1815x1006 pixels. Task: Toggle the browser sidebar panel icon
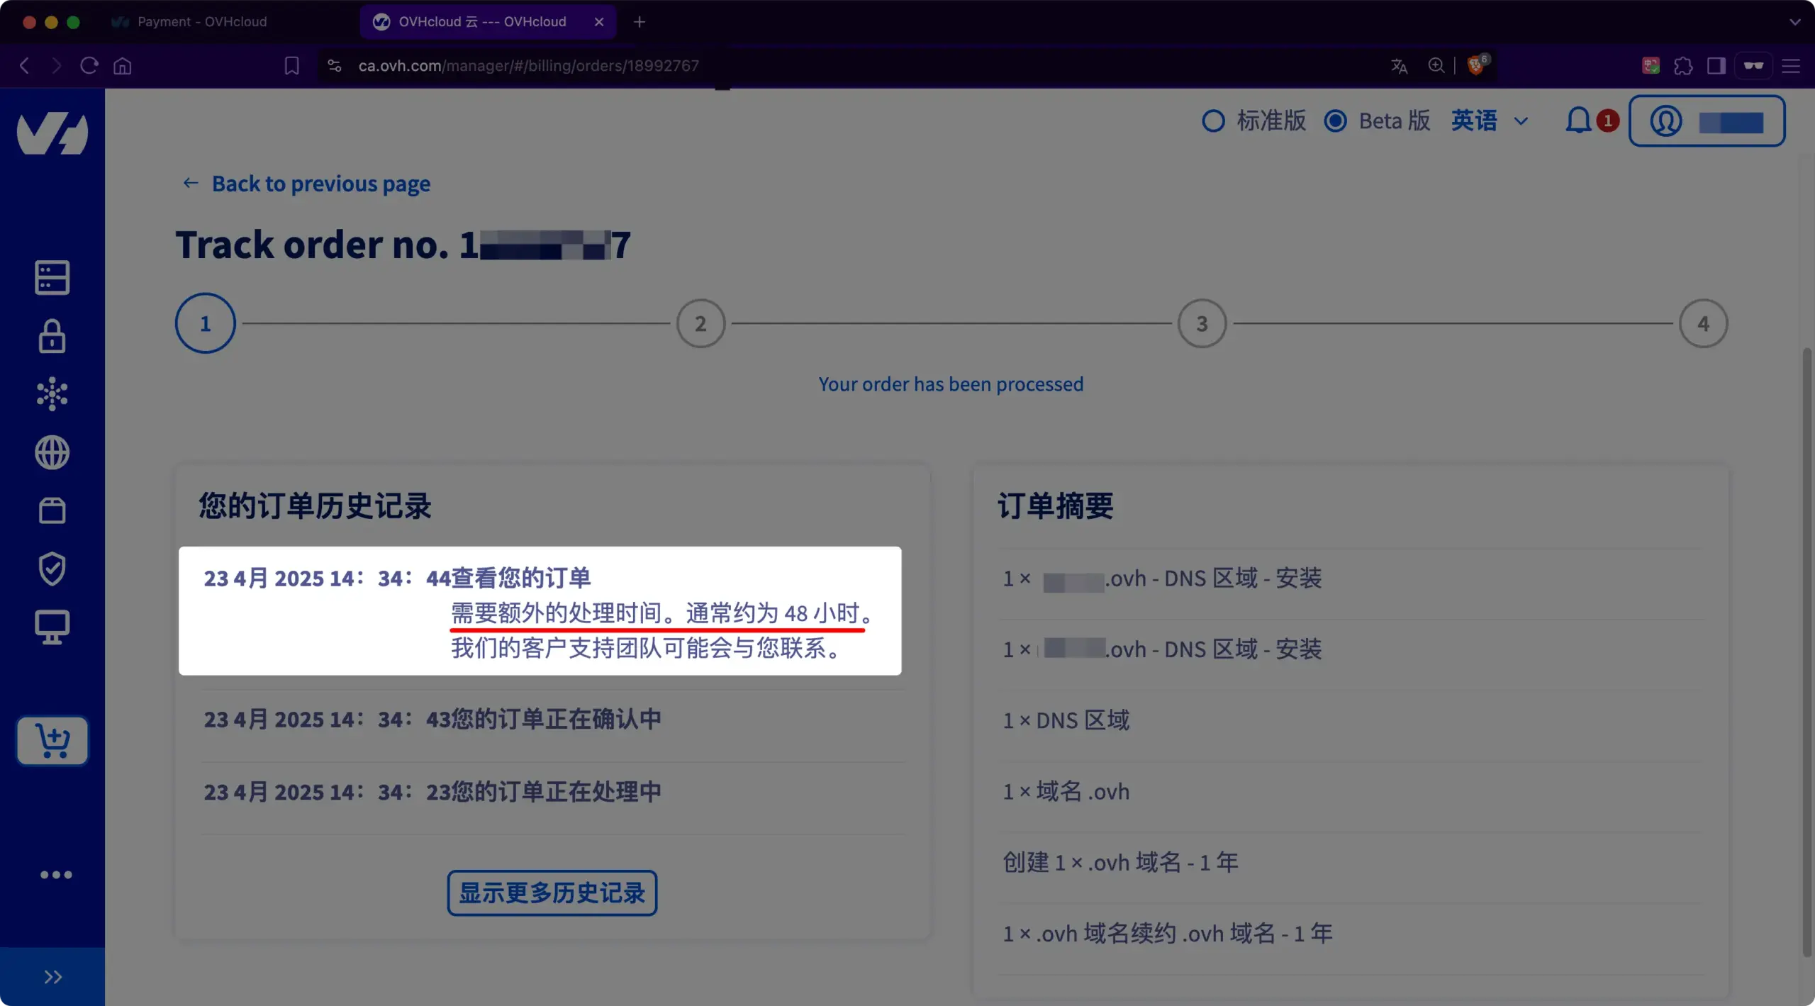tap(1716, 66)
